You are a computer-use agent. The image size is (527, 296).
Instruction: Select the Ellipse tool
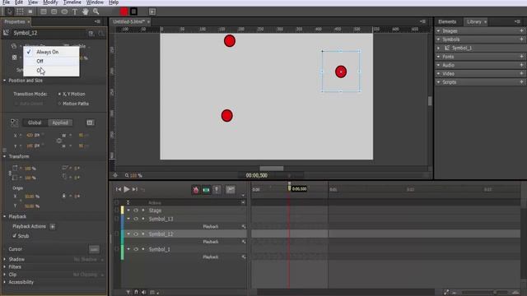pyautogui.click(x=64, y=12)
